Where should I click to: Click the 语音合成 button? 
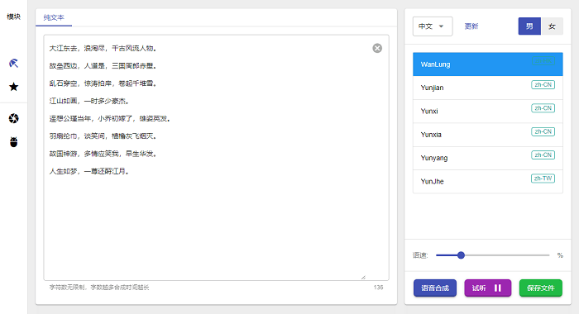tap(435, 288)
